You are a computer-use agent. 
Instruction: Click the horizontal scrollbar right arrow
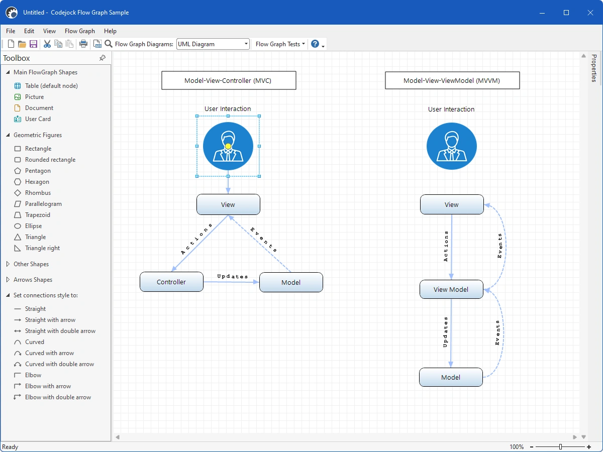click(575, 437)
